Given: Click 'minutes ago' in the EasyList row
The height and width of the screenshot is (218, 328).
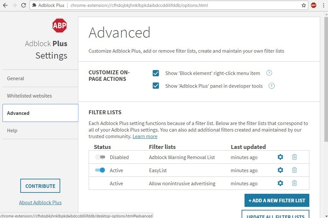Looking at the screenshot, I should coord(244,171).
